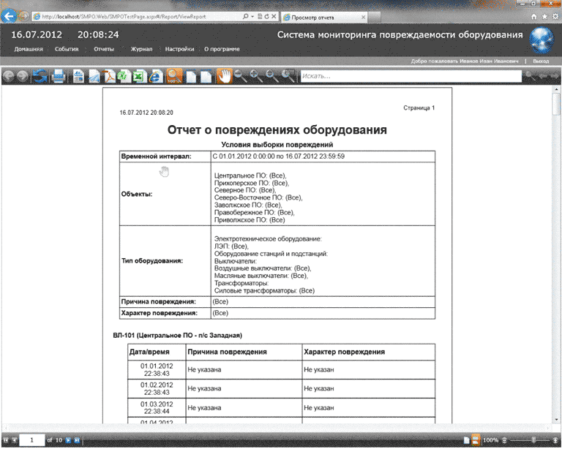Click the search field labeled Искать

(x=411, y=76)
